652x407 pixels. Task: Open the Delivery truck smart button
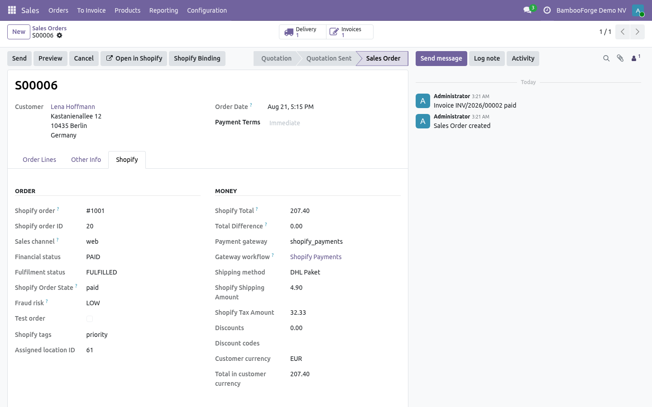pos(302,32)
